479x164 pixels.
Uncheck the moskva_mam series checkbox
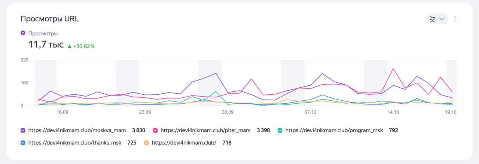point(23,130)
